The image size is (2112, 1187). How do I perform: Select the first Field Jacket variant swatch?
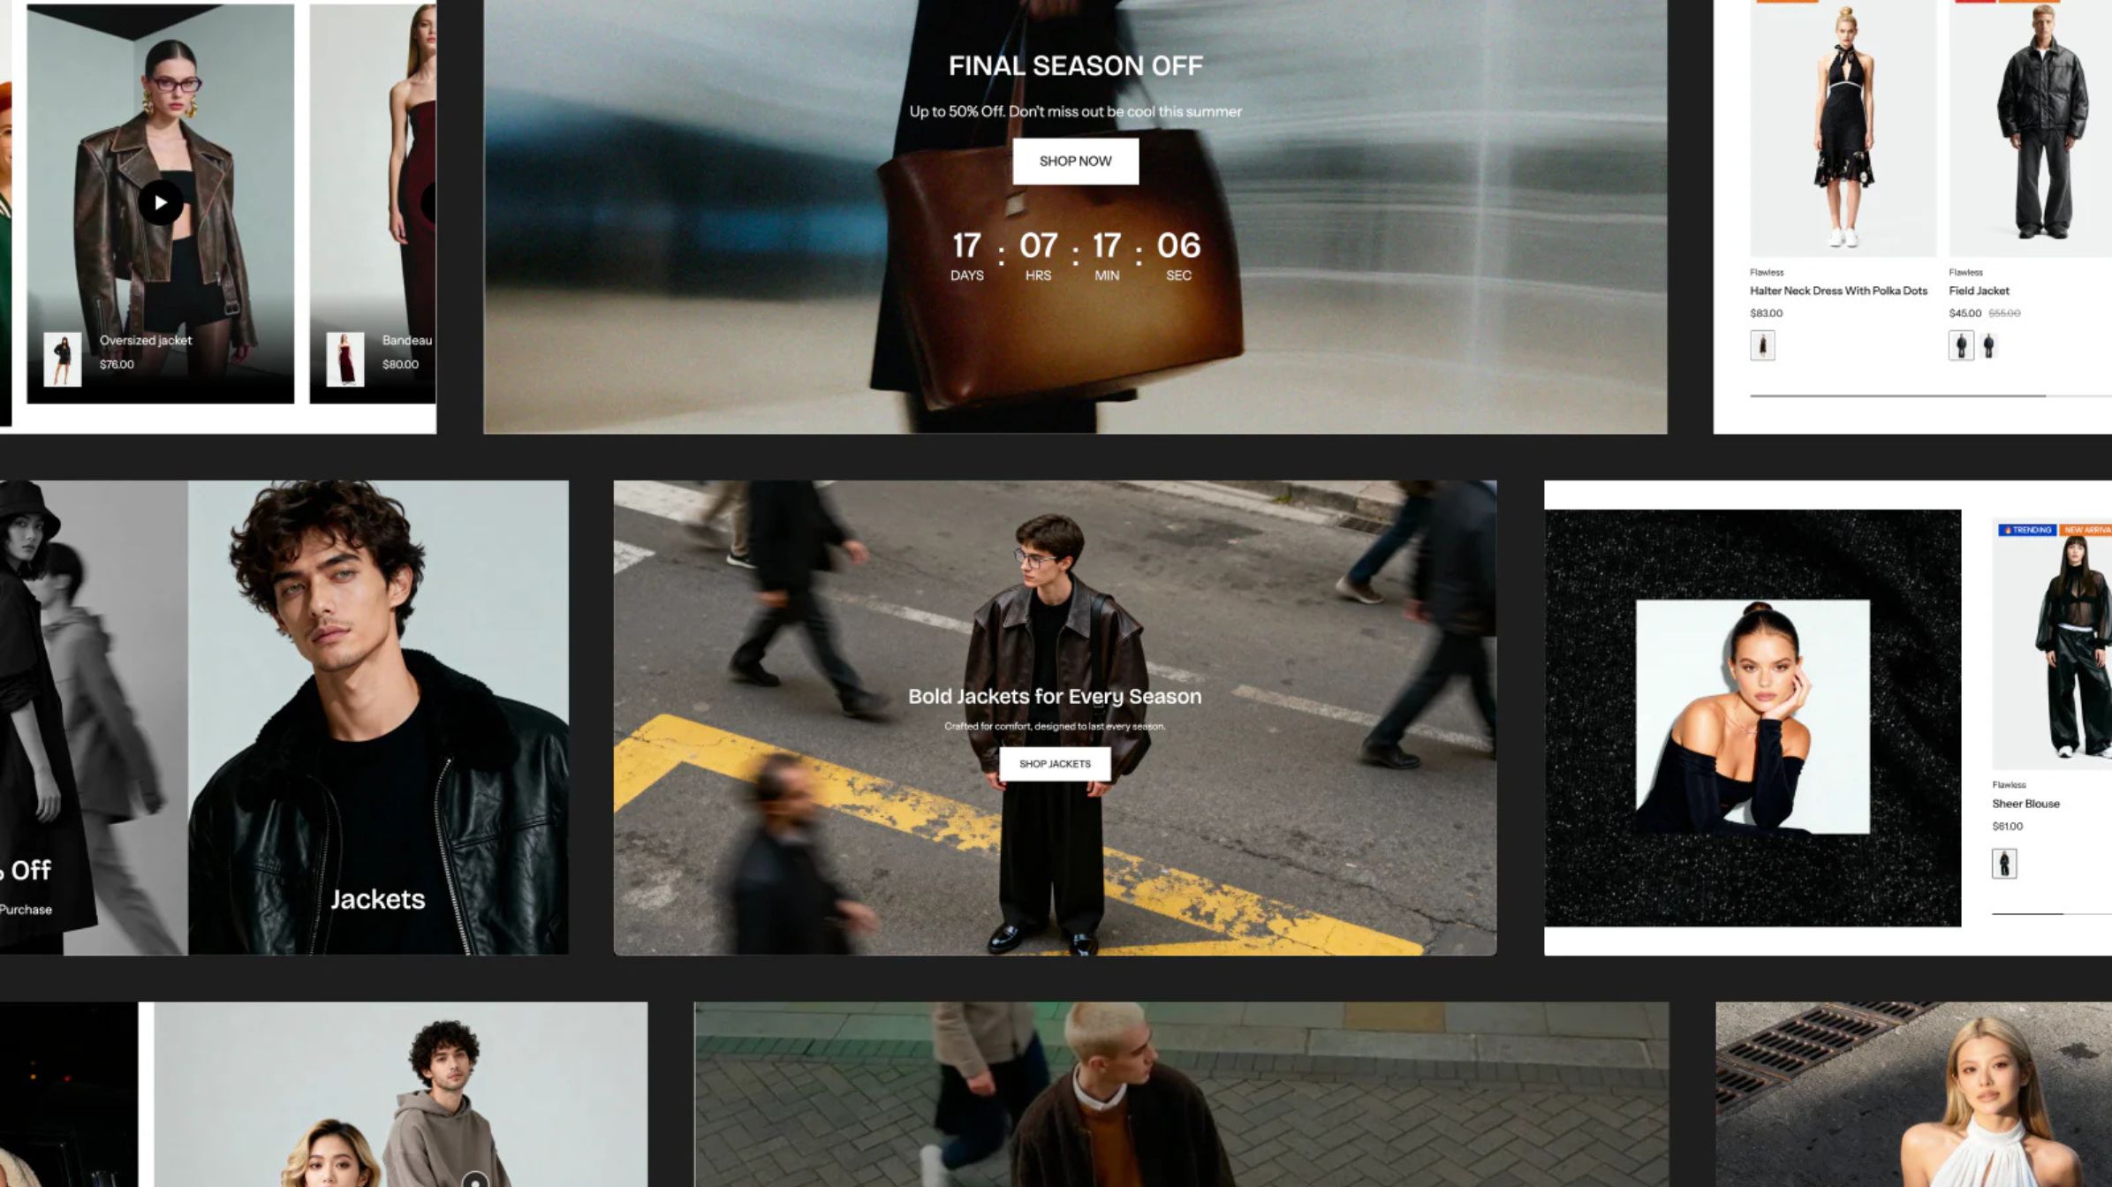tap(1961, 345)
